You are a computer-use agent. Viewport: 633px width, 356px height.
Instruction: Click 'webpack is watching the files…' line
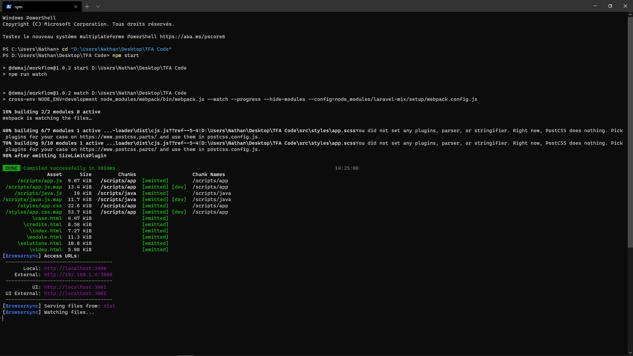[x=47, y=118]
